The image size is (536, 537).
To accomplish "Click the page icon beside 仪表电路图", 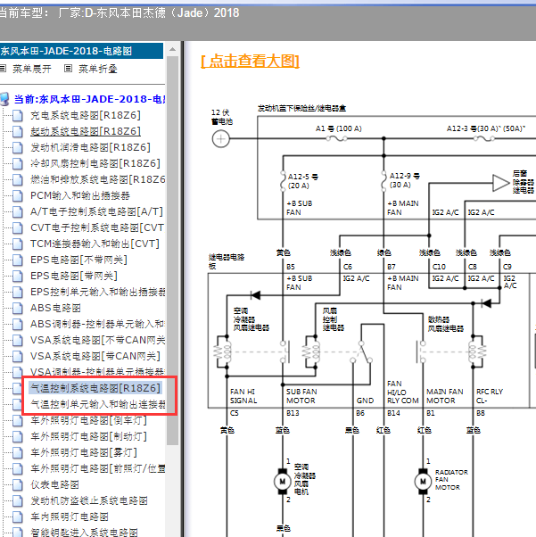I will pyautogui.click(x=19, y=484).
